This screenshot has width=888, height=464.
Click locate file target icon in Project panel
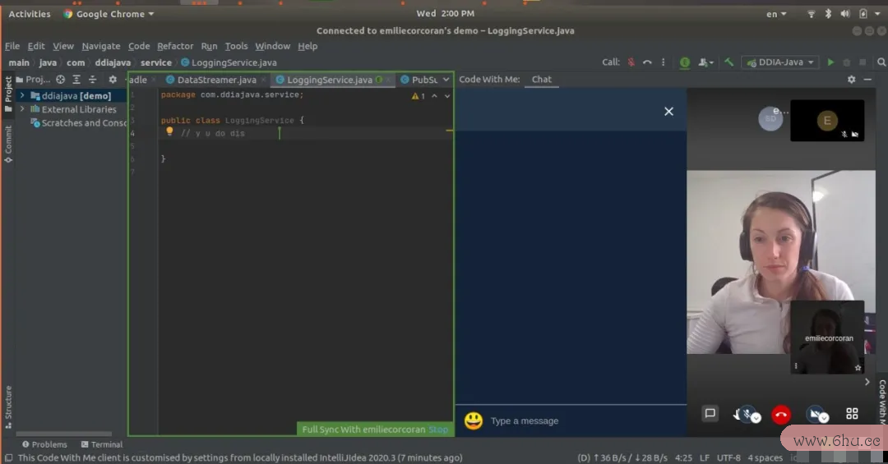click(x=61, y=80)
